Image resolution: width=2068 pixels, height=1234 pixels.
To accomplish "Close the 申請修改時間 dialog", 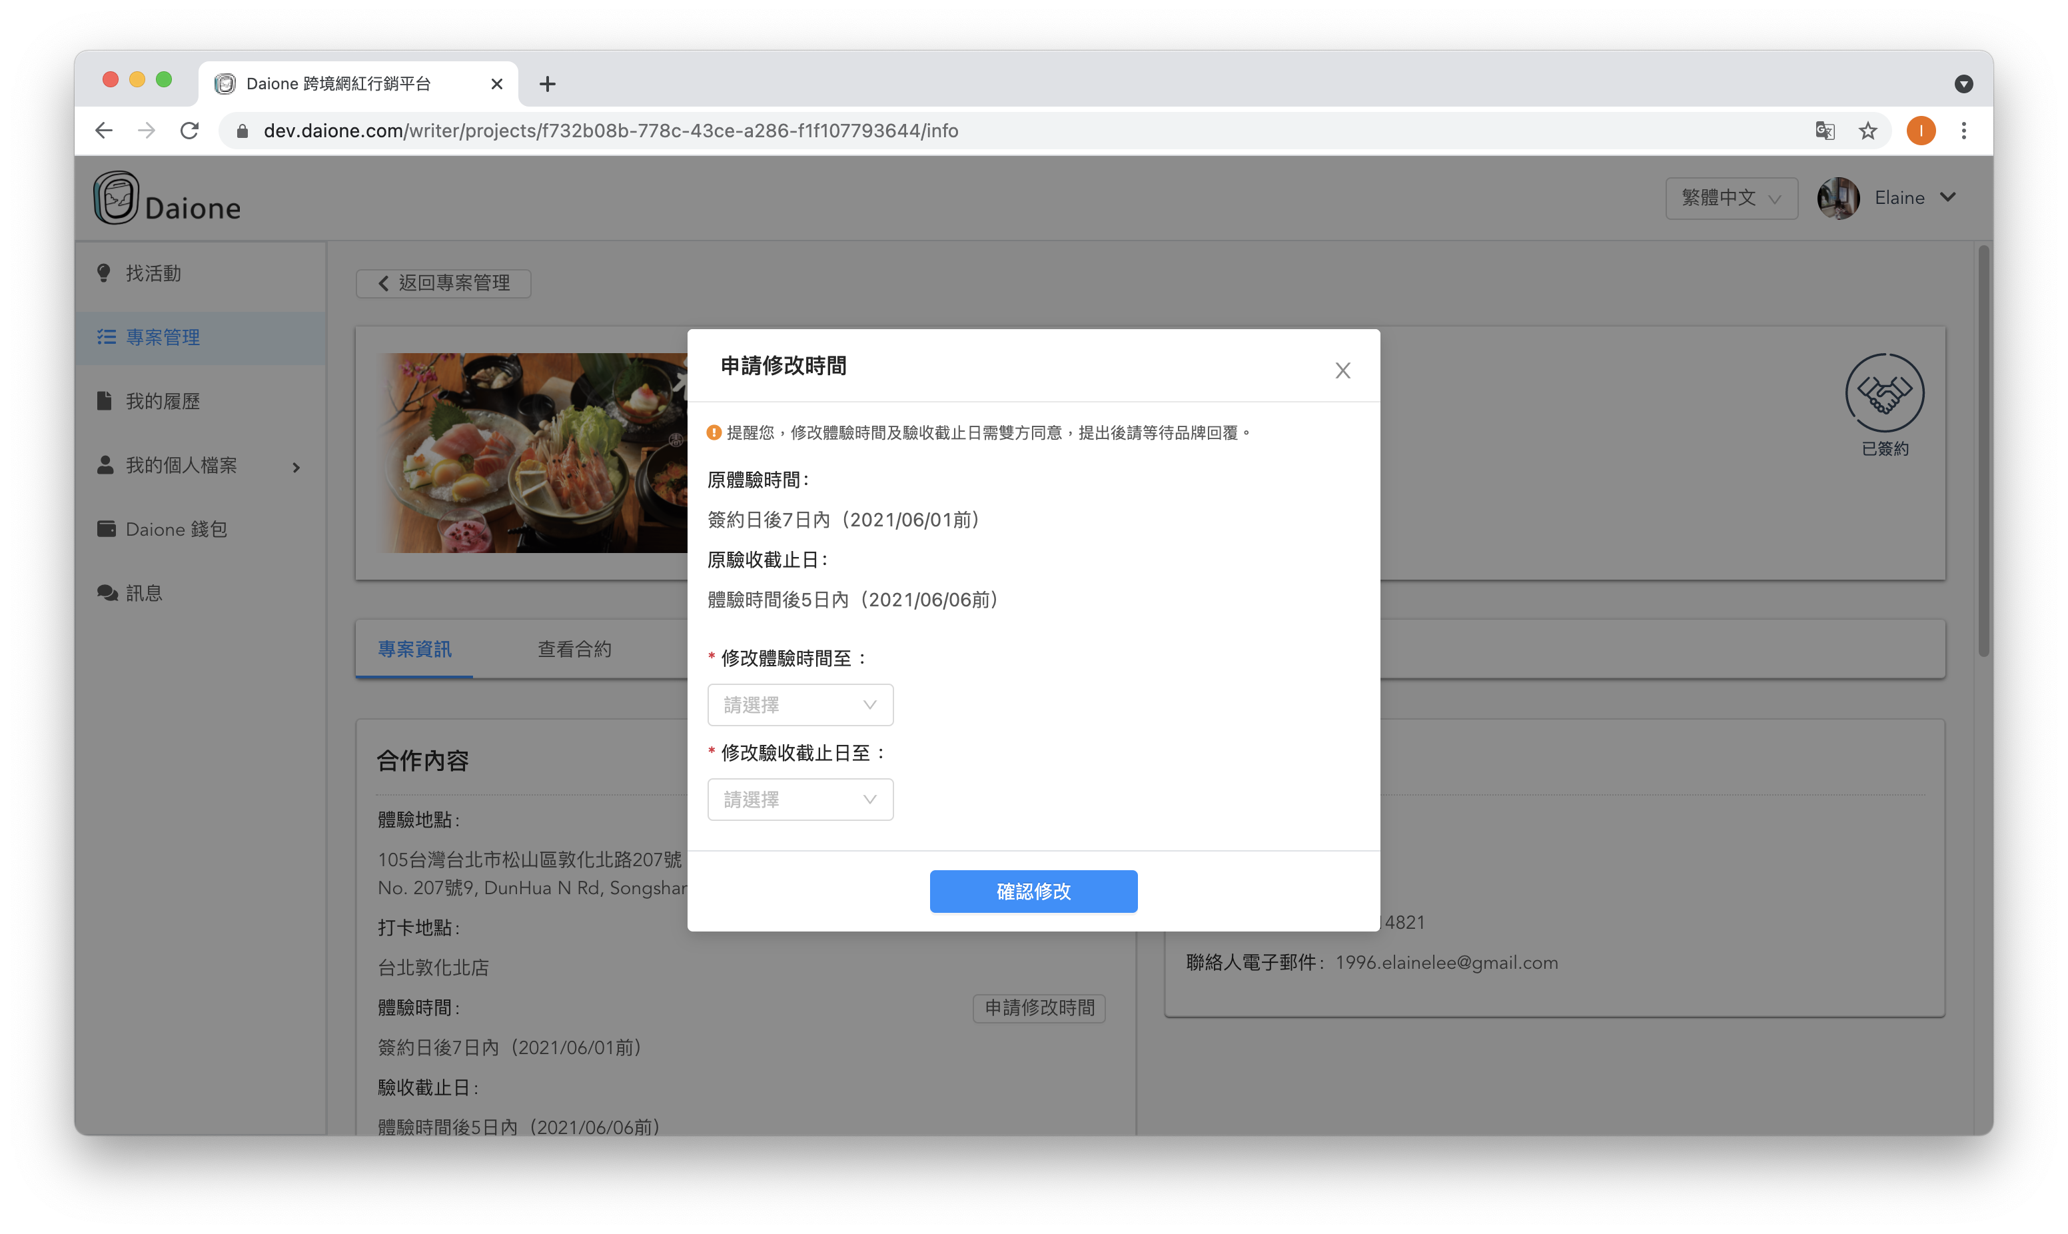I will click(1342, 370).
